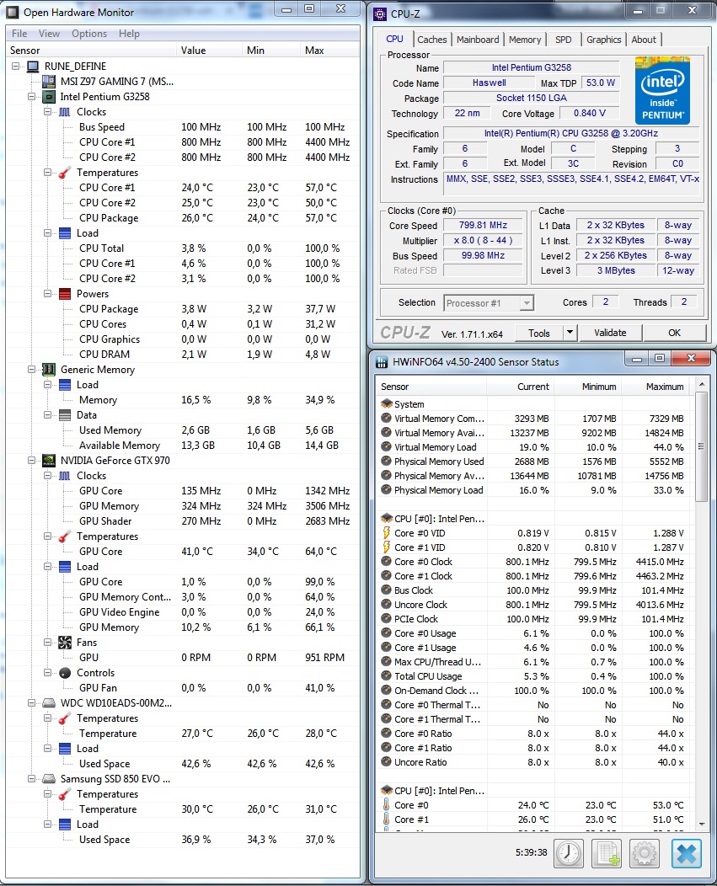Screen dimensions: 717x886
Task: Click the Value column header
Action: click(209, 51)
